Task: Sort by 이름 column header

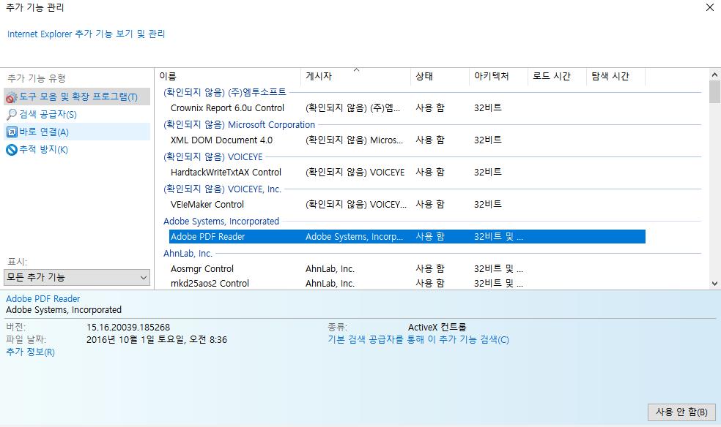Action: click(228, 77)
